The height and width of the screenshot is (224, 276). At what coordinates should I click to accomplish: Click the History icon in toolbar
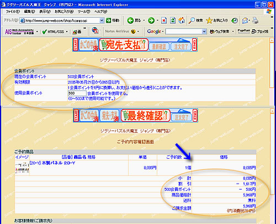(x=235, y=20)
